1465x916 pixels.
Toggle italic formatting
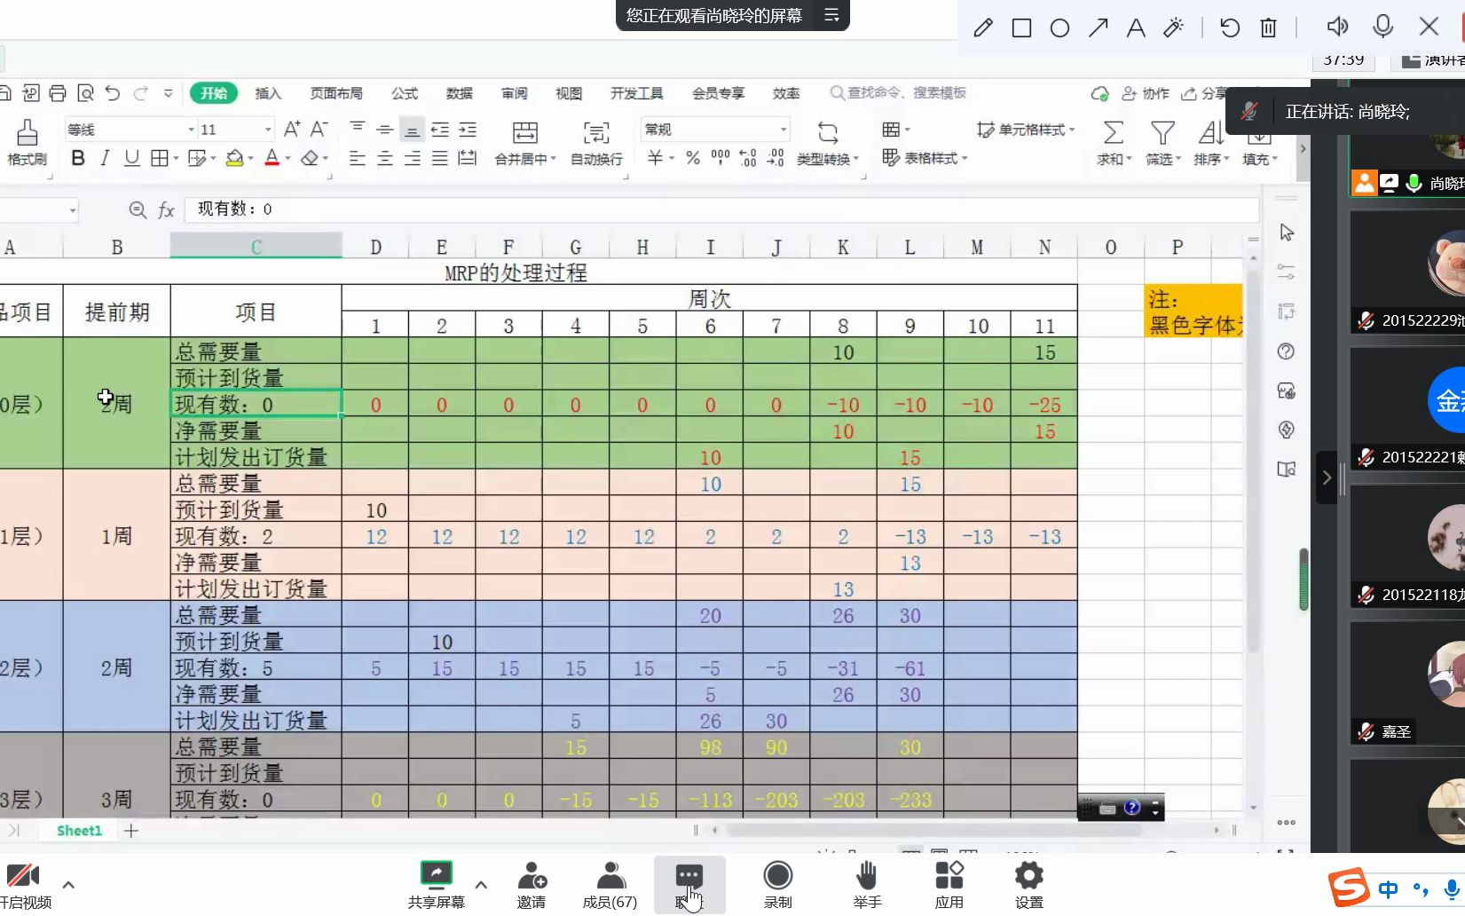point(105,158)
